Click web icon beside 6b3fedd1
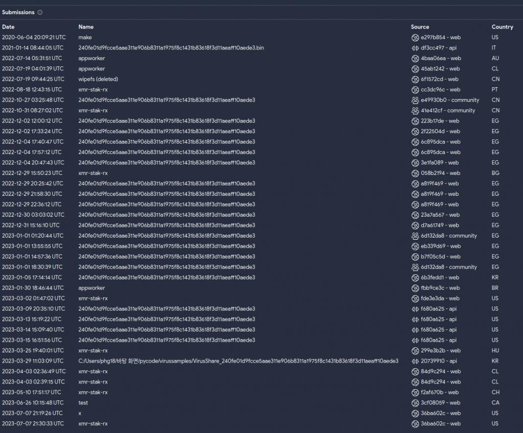523x433 pixels. click(x=415, y=277)
